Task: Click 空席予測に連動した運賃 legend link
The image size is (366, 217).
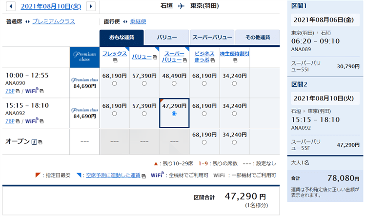Action: coord(111,175)
